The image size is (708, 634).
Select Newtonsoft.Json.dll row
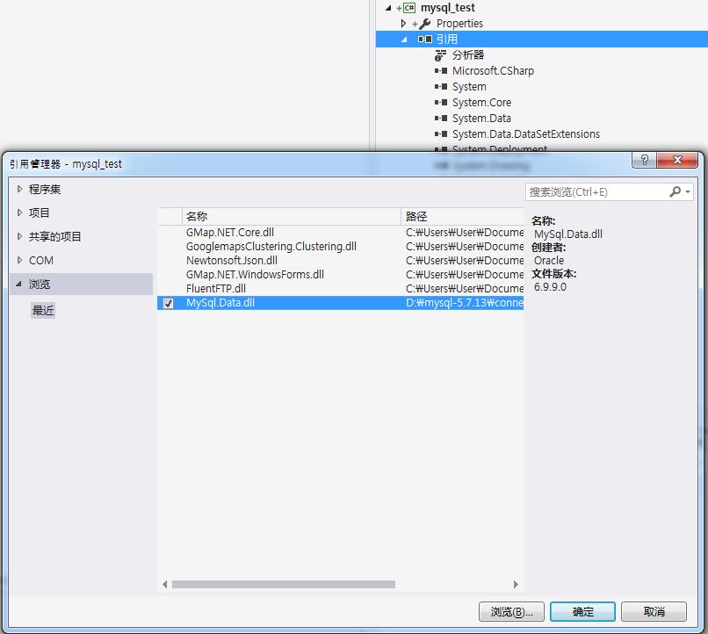[341, 261]
